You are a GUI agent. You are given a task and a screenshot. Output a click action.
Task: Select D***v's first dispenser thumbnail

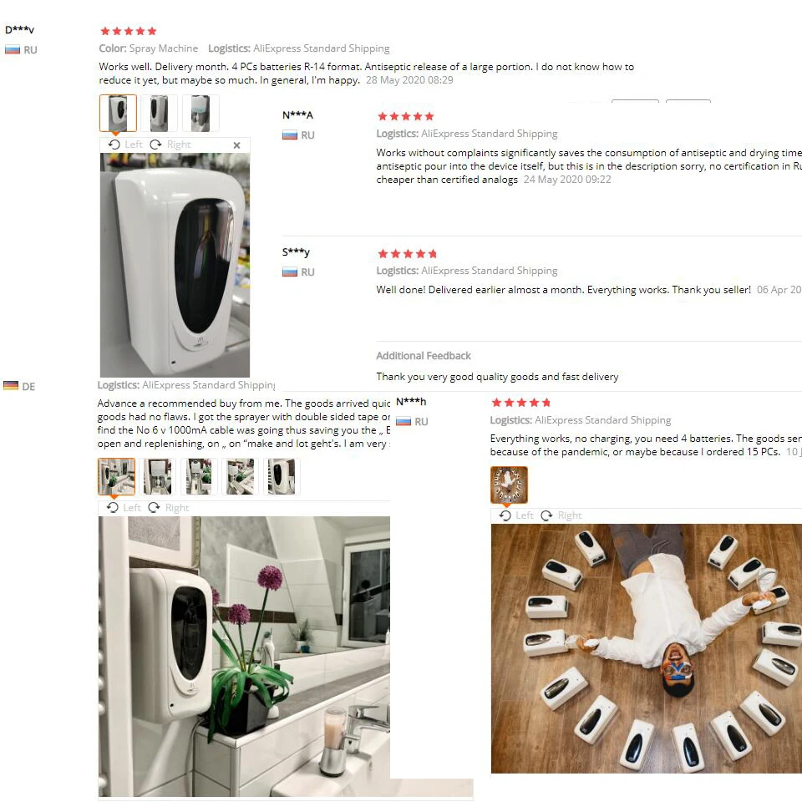tap(118, 113)
